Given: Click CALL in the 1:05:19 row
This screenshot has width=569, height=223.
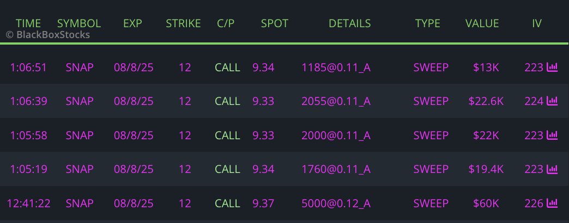Looking at the screenshot, I should pyautogui.click(x=227, y=169).
